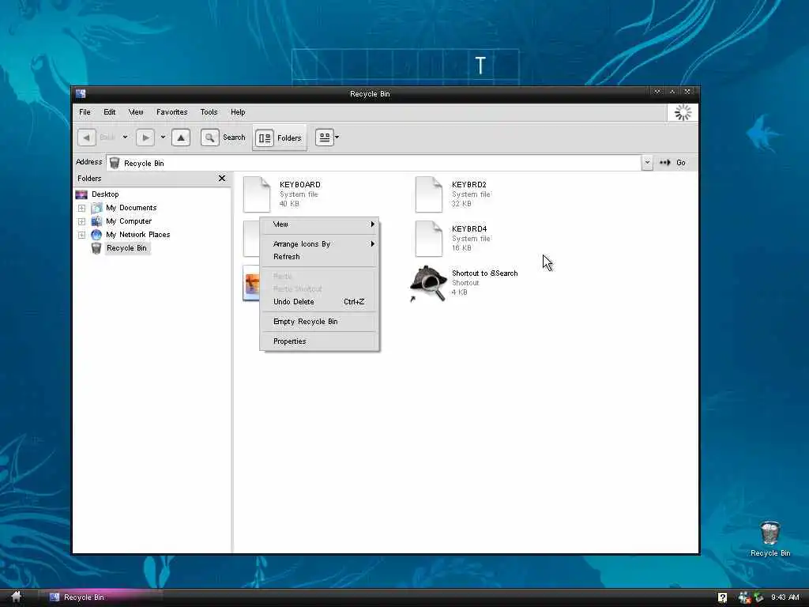The width and height of the screenshot is (809, 607).
Task: Click the Search toolbar label
Action: point(234,138)
